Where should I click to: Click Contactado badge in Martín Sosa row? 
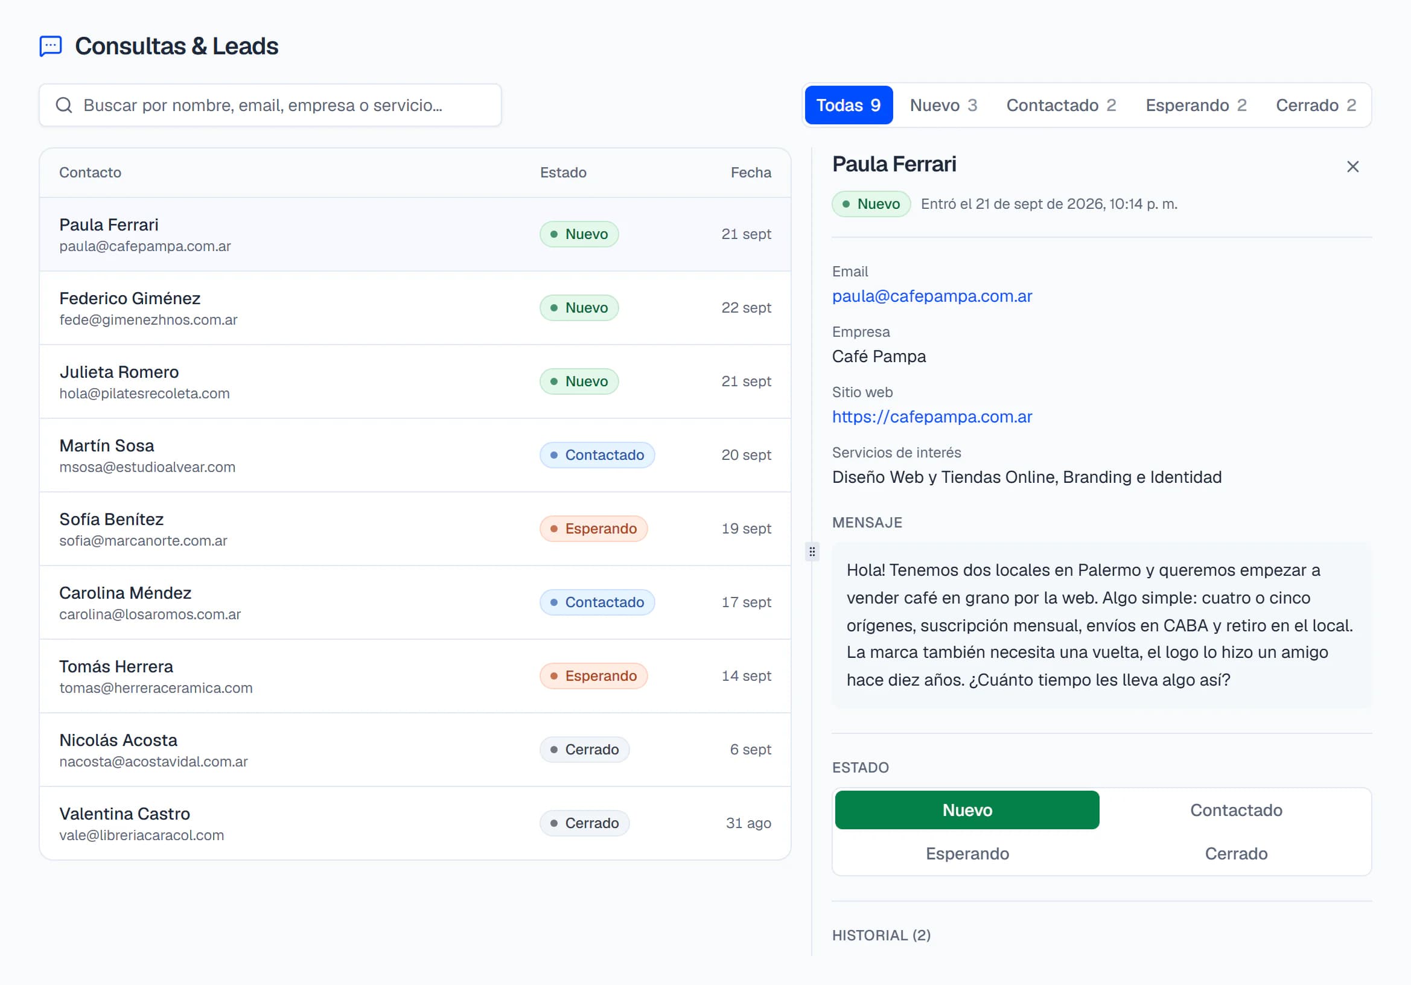(x=597, y=455)
